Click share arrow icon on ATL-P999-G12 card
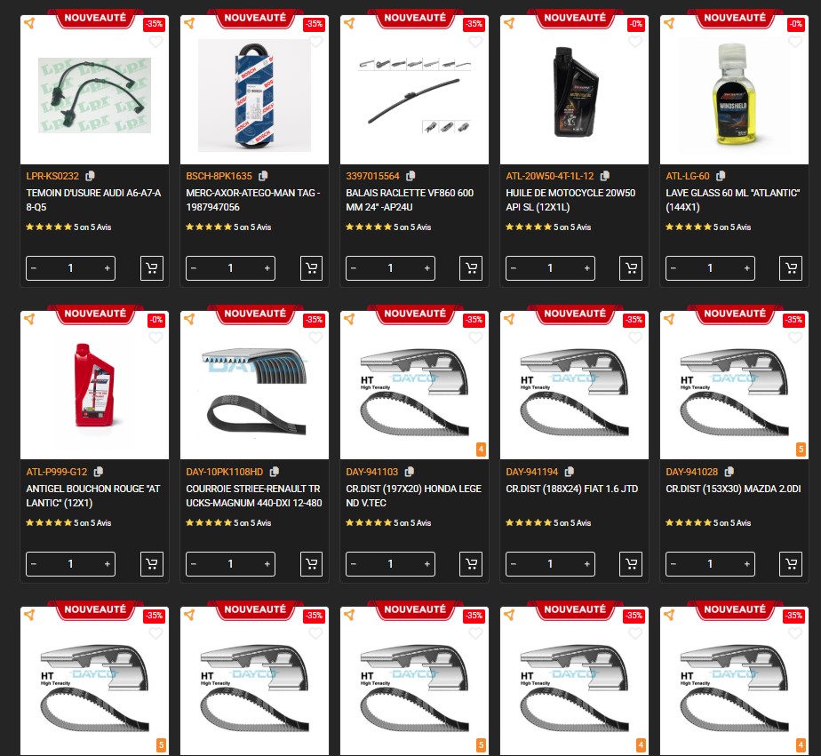The image size is (821, 756). [30, 319]
